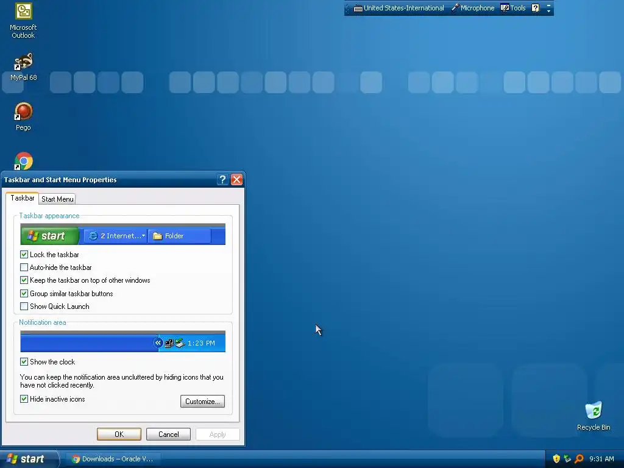Open Downloads – Oracle V... taskbar button
624x468 pixels.
pos(113,459)
